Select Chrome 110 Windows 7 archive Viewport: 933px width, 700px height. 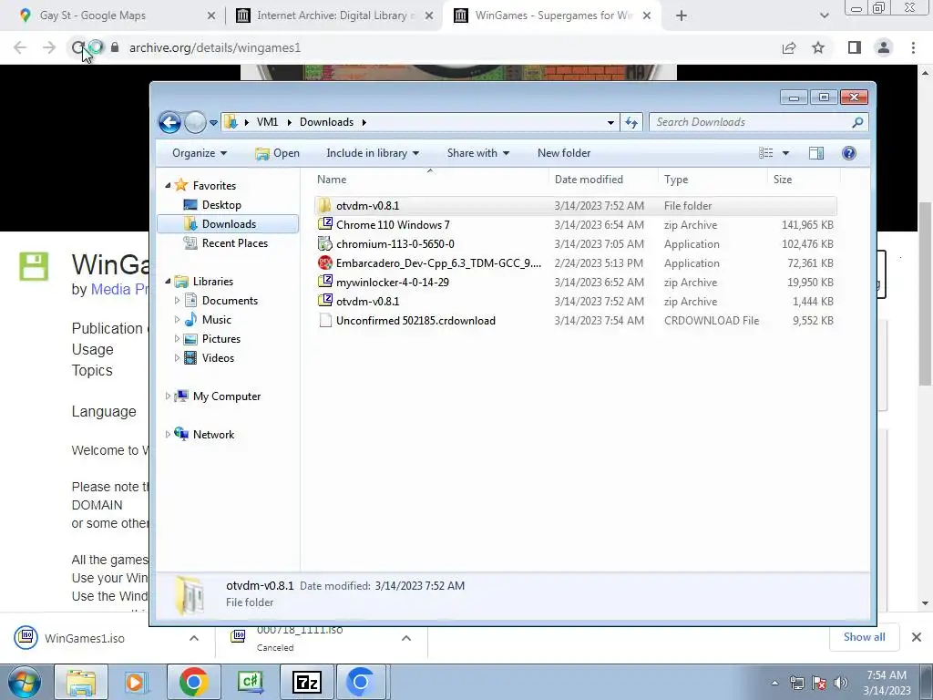click(x=576, y=225)
